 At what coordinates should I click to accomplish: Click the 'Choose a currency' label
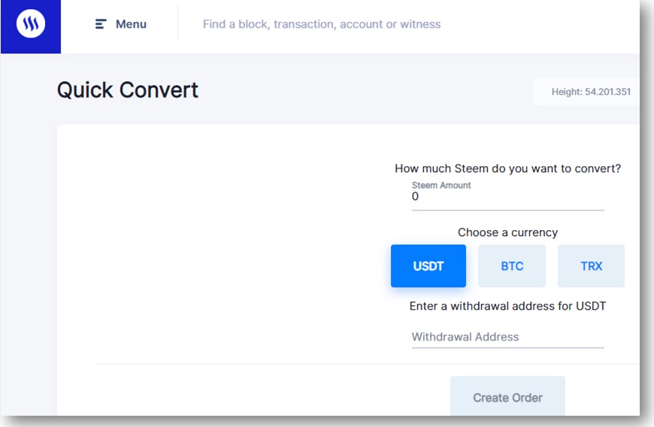(507, 232)
